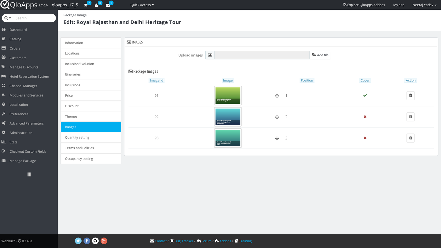Open the messages envelope icon in header

(108, 5)
